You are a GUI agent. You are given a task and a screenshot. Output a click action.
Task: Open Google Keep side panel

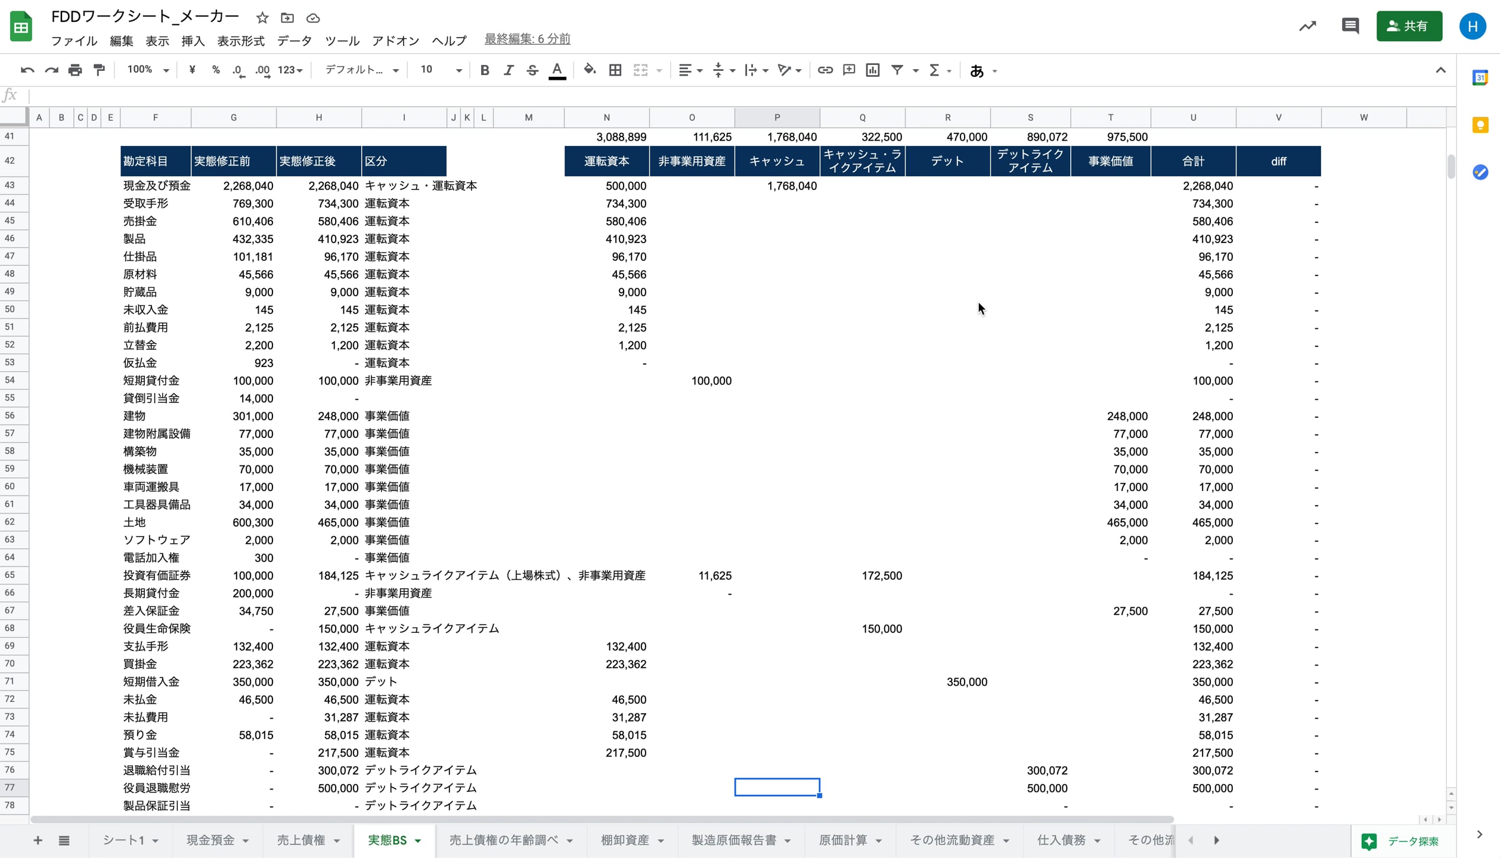pyautogui.click(x=1481, y=125)
